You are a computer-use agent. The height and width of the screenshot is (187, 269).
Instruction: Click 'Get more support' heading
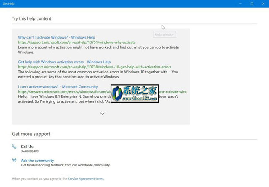click(x=31, y=134)
